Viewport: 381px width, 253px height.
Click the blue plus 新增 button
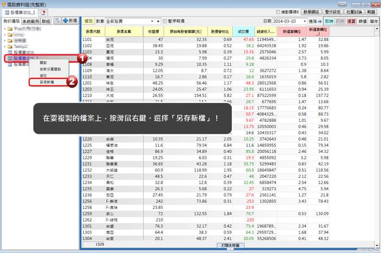[x=70, y=21]
